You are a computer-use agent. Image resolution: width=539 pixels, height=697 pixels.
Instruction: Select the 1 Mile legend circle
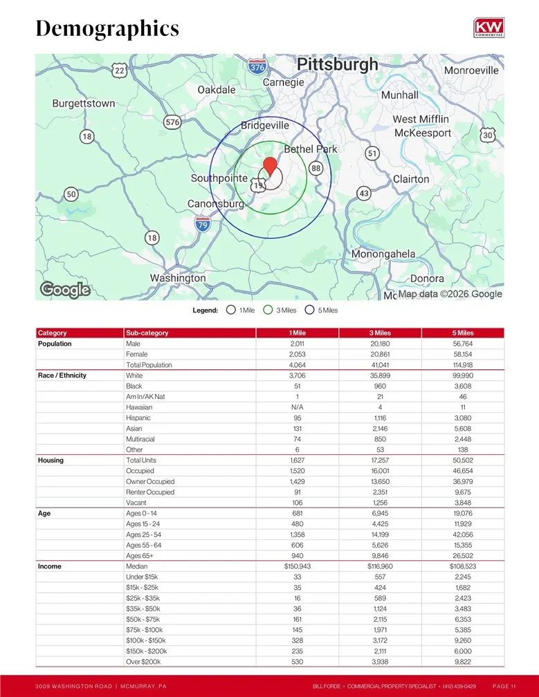click(231, 310)
